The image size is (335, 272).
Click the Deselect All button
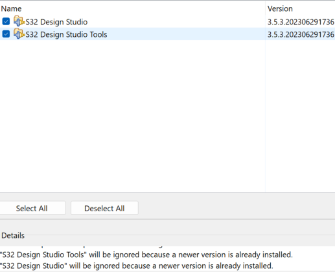coord(104,208)
